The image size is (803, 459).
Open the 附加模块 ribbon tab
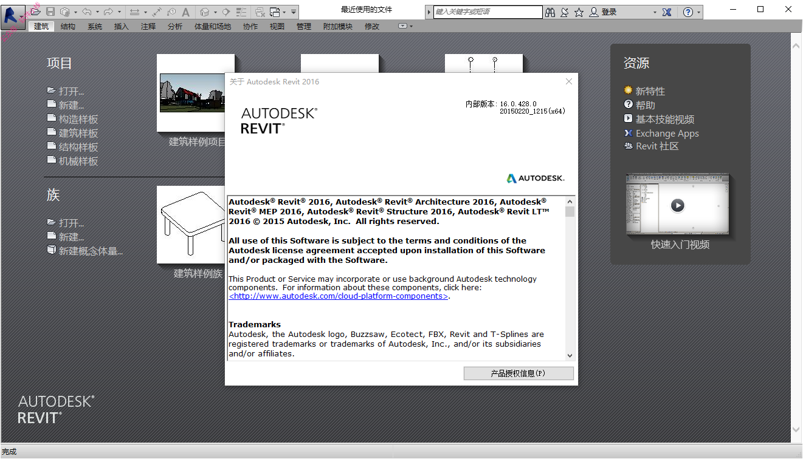pos(338,26)
